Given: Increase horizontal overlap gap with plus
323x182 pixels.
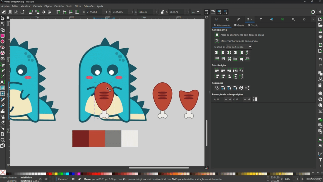Looking at the screenshot, I should tap(230, 99).
